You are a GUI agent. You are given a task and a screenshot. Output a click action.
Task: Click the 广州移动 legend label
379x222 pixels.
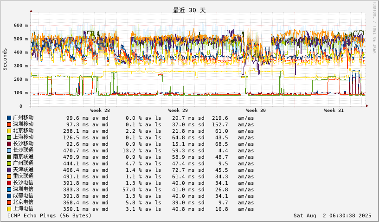[x=23, y=118]
